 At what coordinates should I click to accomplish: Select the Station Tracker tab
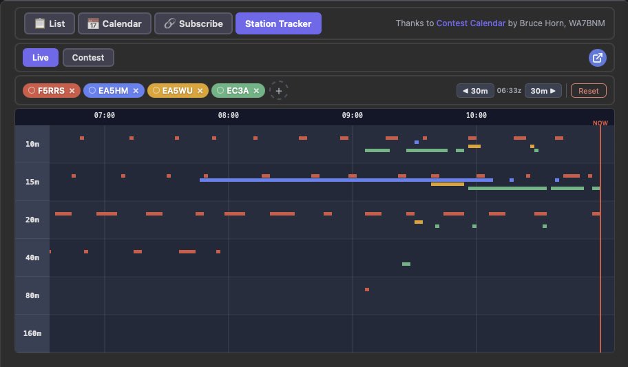pos(278,23)
